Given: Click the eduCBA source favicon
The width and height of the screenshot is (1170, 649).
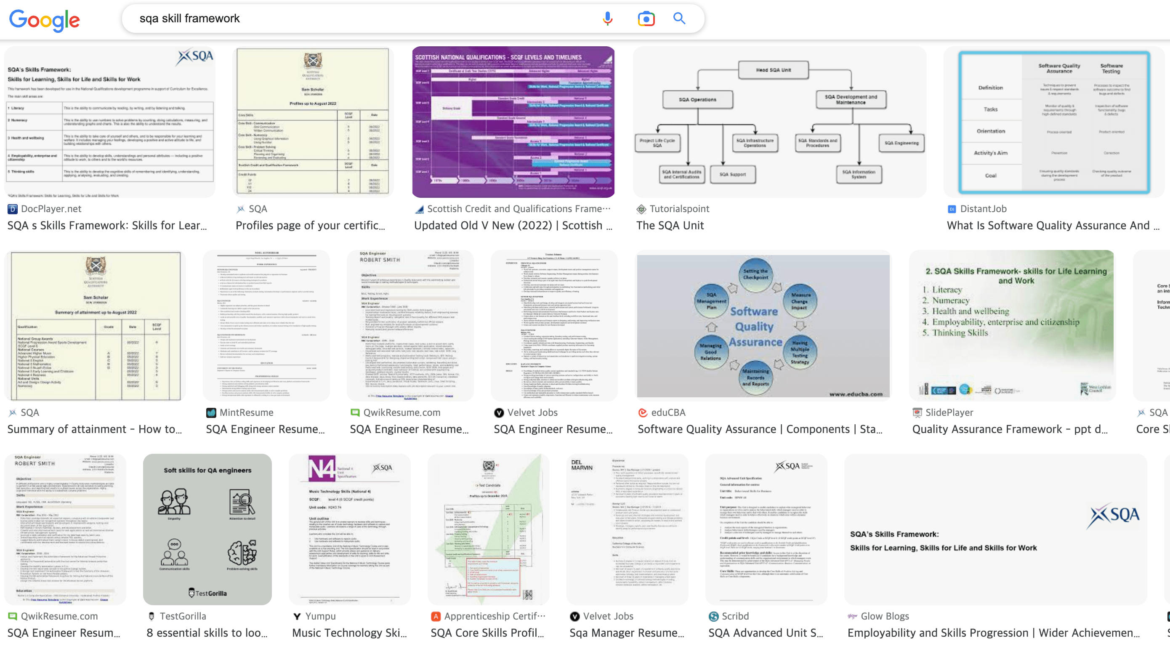Looking at the screenshot, I should pyautogui.click(x=643, y=412).
